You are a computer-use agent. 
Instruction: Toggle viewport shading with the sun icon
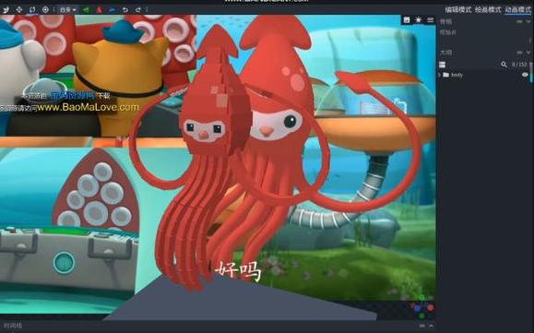[x=418, y=20]
